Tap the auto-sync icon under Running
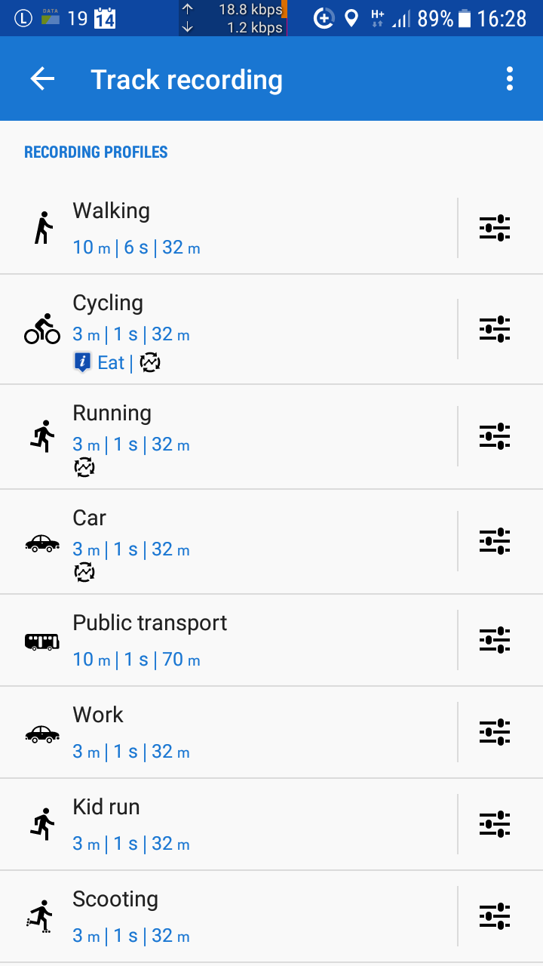This screenshot has height=966, width=543. 84,468
